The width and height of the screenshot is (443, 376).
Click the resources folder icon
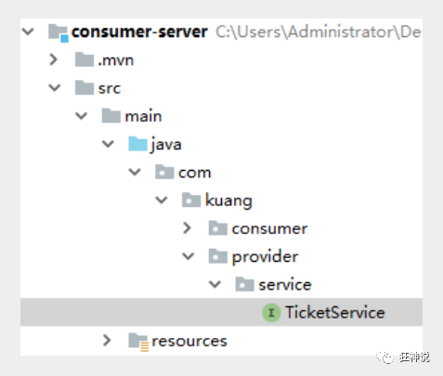138,342
